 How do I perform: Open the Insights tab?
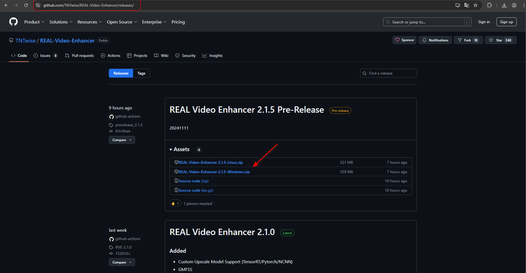(x=212, y=56)
